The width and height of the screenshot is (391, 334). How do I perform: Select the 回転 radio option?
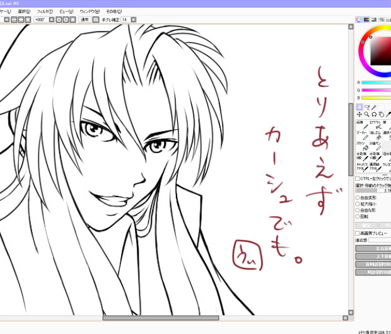click(358, 217)
